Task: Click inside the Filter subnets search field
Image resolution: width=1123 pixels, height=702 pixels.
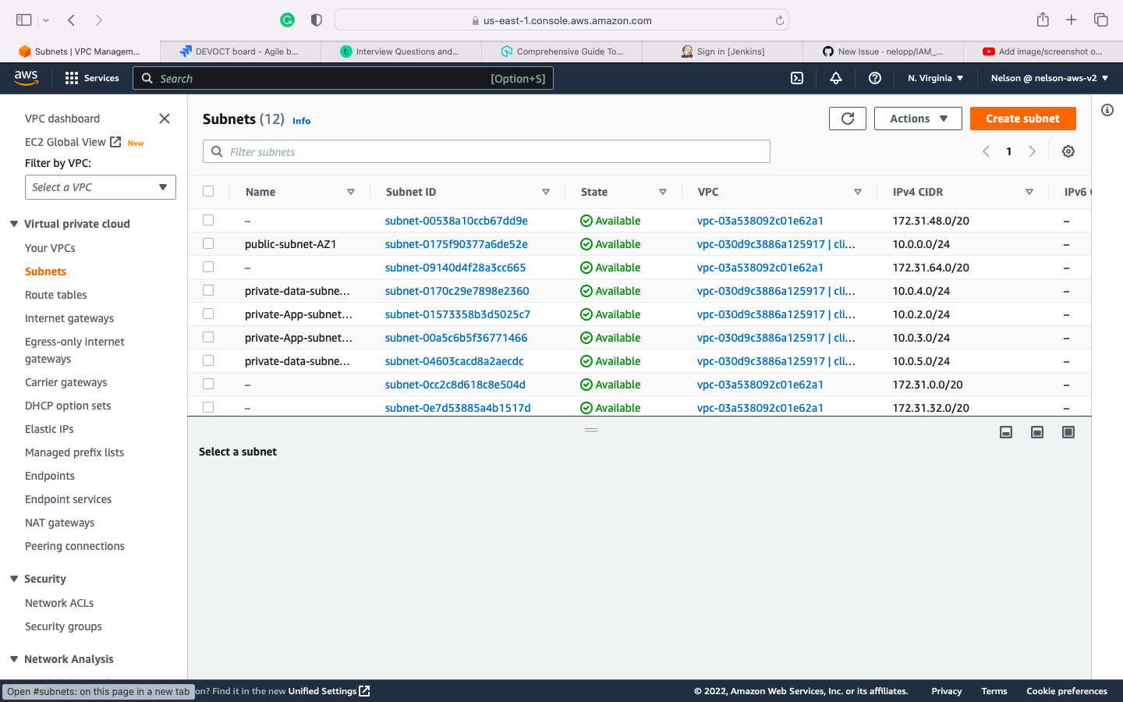Action: 486,151
